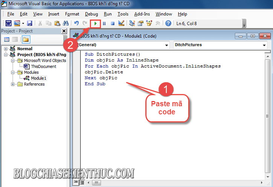Click Toolbox hammer wrench icon

point(158,23)
